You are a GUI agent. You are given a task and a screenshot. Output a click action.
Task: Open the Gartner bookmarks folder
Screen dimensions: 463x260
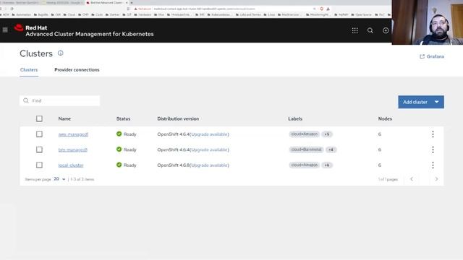[113, 14]
